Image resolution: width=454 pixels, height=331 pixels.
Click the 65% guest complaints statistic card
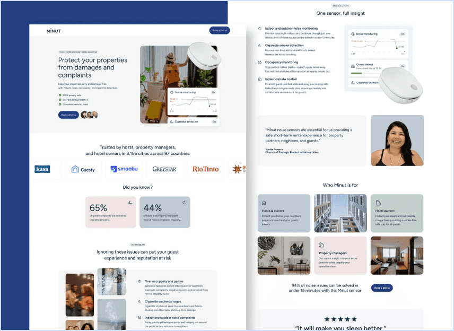point(111,212)
